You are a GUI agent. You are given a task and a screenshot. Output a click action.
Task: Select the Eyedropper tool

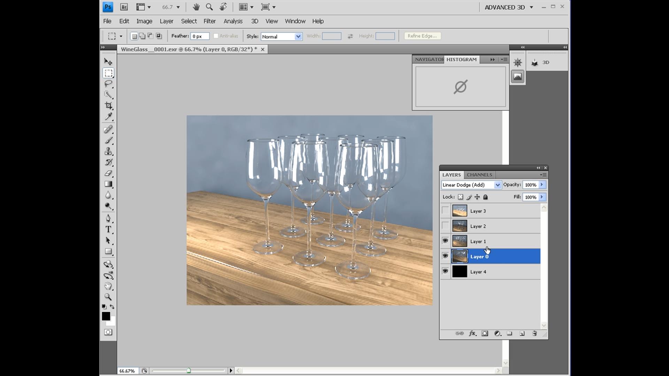click(108, 116)
